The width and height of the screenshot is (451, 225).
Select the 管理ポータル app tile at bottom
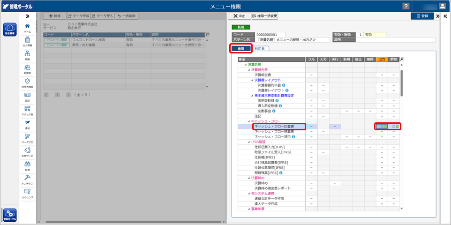coord(10,215)
